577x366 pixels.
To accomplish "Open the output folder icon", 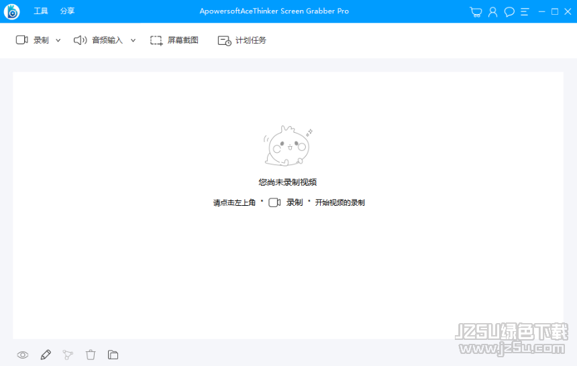I will [113, 355].
